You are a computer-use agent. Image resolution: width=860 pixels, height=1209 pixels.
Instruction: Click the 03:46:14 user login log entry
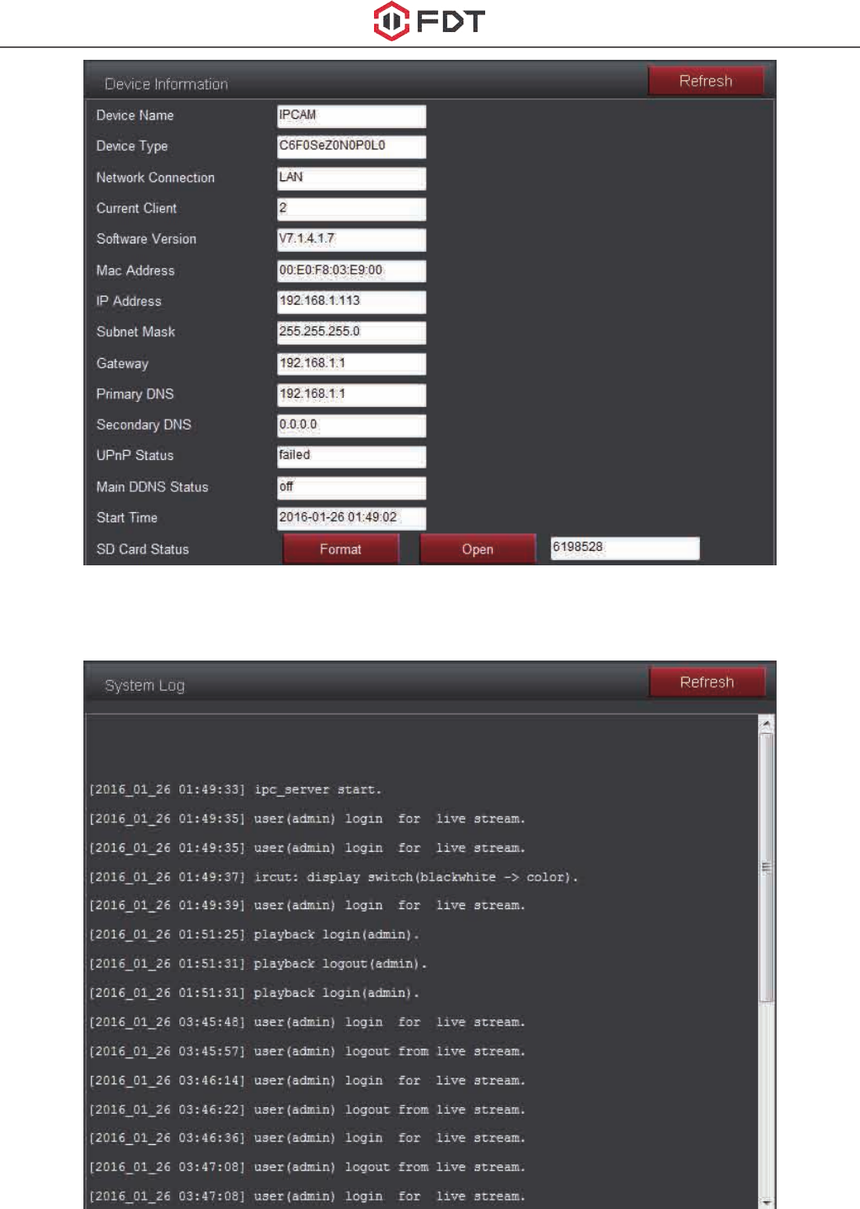[307, 1080]
